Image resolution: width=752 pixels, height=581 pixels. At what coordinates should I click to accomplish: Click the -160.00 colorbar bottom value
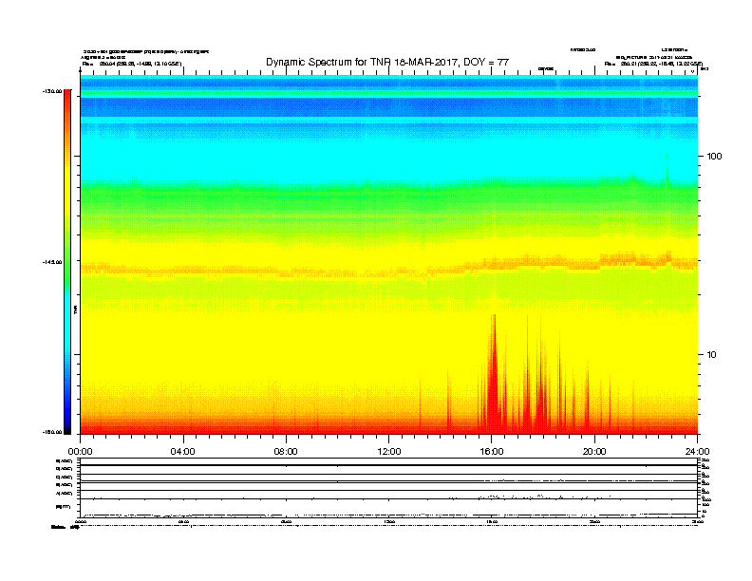[x=52, y=432]
